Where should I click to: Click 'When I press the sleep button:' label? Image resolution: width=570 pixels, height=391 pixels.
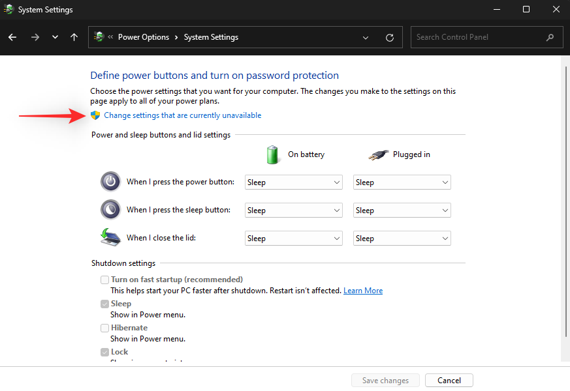[x=178, y=210]
